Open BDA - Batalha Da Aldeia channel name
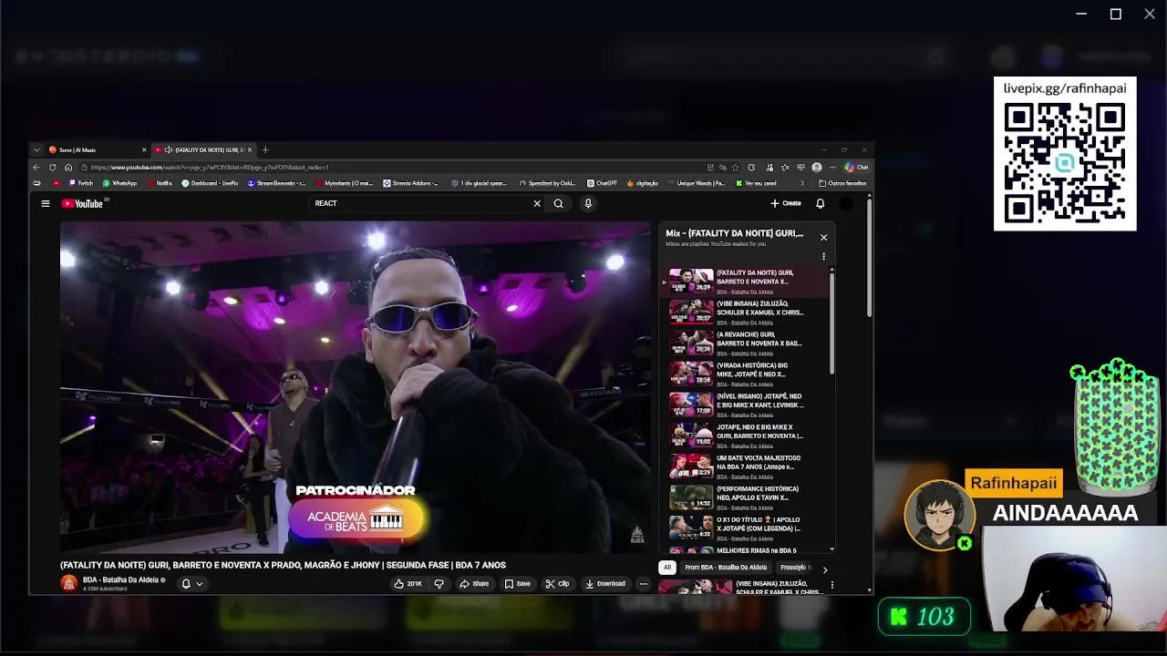This screenshot has width=1167, height=656. click(121, 579)
